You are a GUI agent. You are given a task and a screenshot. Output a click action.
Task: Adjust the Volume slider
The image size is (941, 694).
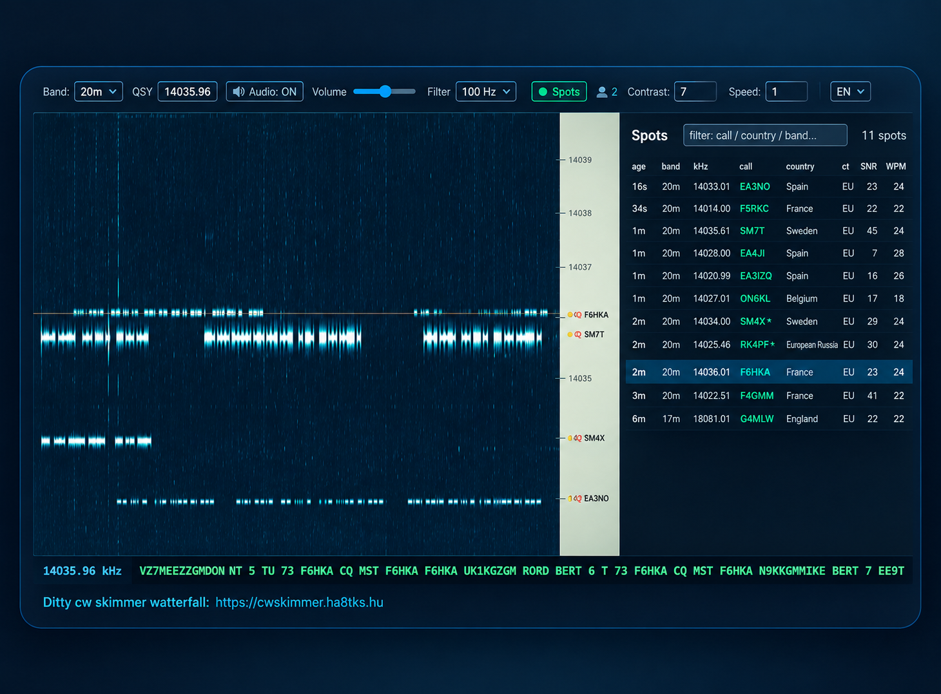click(384, 92)
